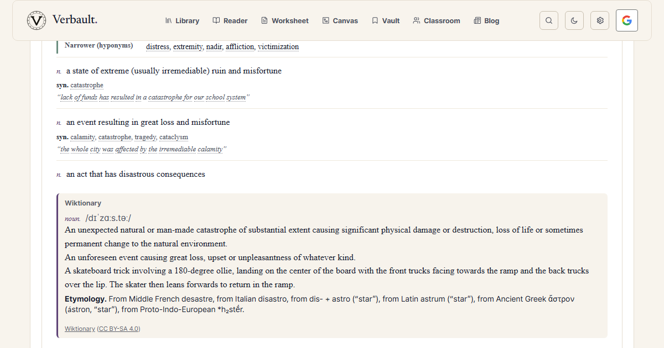The width and height of the screenshot is (664, 348).
Task: Open synonym link 'cataclysm'
Action: point(174,137)
